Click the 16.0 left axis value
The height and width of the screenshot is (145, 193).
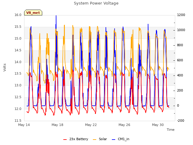coord(18,15)
